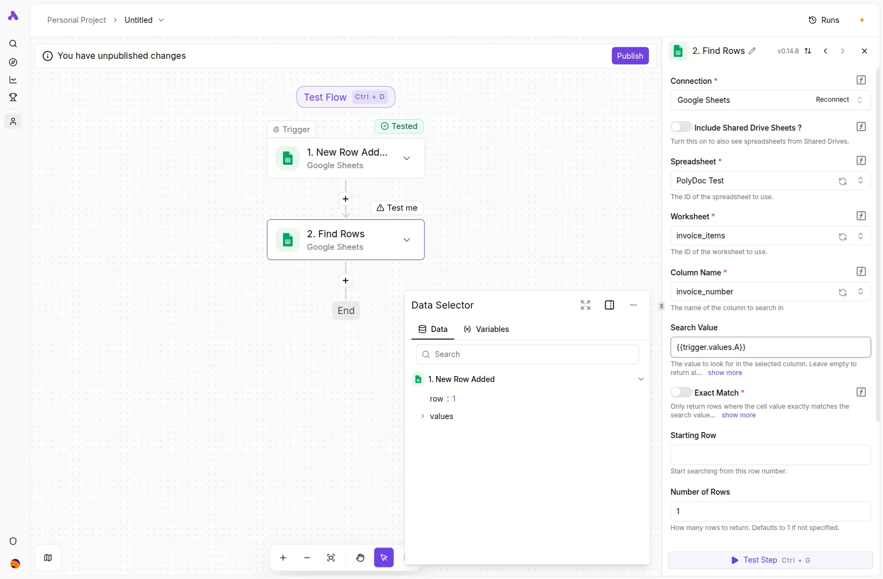Toggle the Exact Match switch
The image size is (883, 579).
pos(681,392)
